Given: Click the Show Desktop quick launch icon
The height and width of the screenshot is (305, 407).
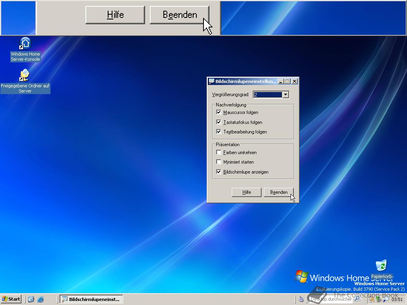Looking at the screenshot, I should pyautogui.click(x=31, y=299).
